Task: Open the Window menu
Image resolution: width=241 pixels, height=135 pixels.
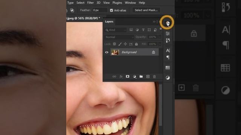Action: click(130, 3)
